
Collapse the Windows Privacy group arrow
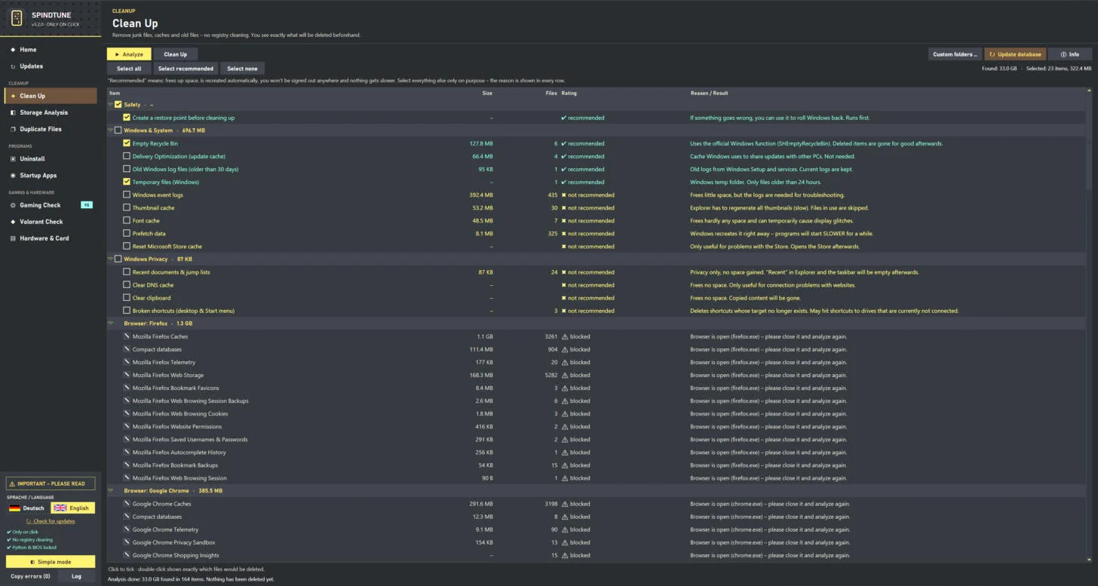tap(111, 259)
